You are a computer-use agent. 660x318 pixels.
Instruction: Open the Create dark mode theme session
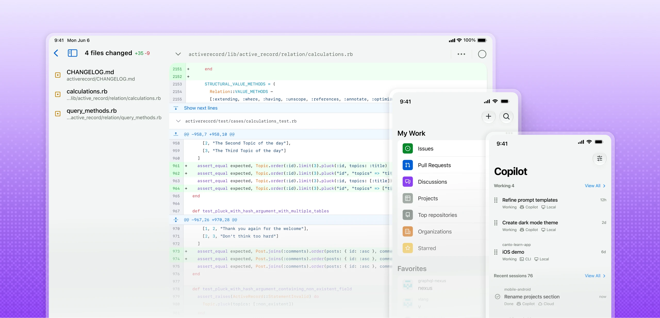pos(550,226)
